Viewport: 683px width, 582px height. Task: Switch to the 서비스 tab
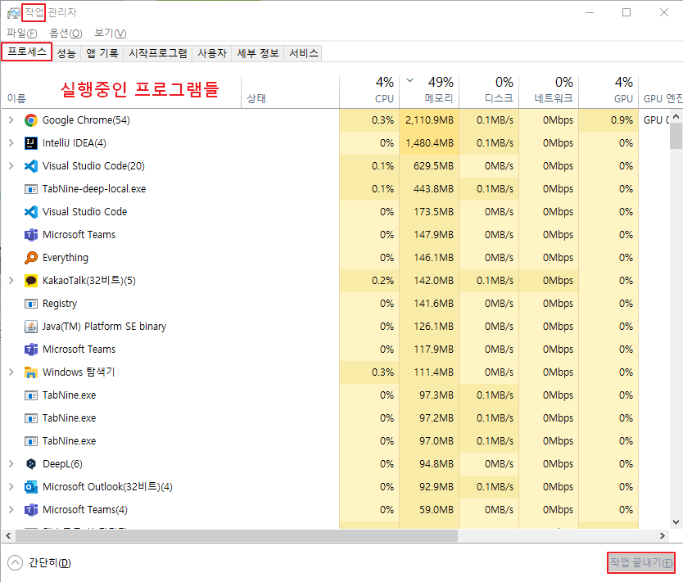click(304, 53)
